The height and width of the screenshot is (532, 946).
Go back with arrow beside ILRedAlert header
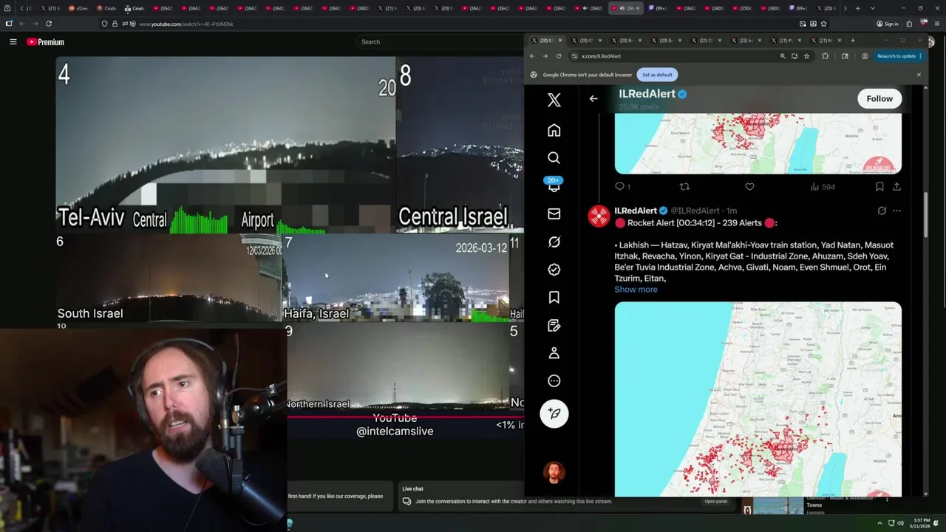tap(593, 98)
